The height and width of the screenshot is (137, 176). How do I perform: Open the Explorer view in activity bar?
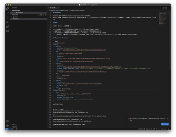point(7,8)
